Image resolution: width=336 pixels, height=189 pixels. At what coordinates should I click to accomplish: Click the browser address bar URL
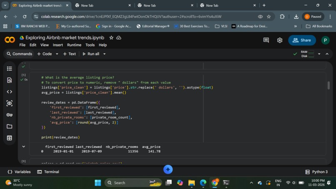click(131, 17)
